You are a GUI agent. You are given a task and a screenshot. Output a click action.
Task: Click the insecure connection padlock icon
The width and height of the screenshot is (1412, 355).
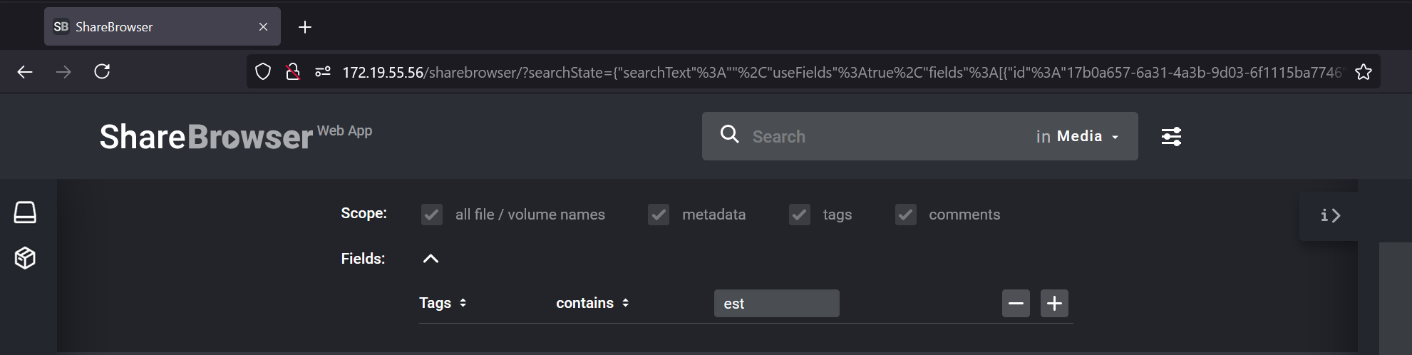(292, 71)
